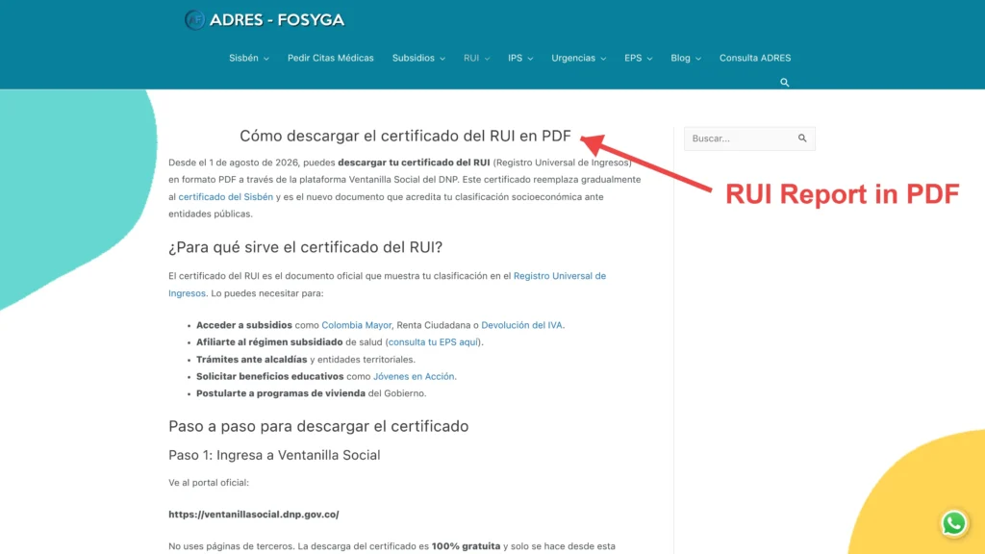Go to Pedir Citas Médicas page
985x554 pixels.
tap(331, 58)
